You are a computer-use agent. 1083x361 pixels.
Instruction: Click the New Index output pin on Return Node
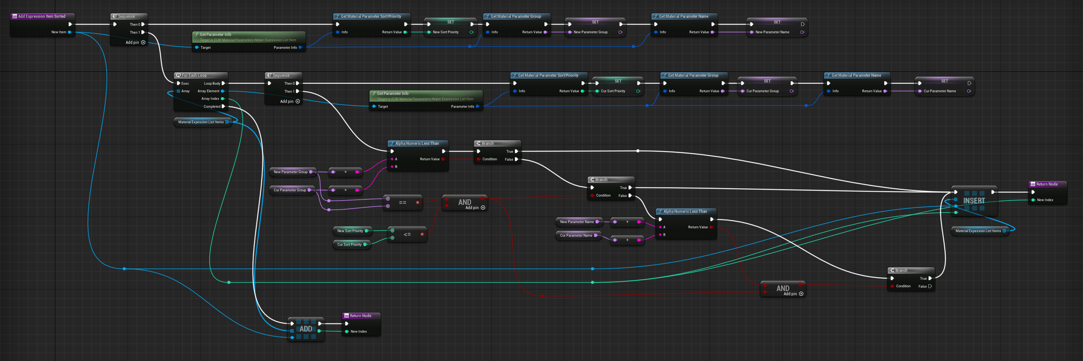click(x=1034, y=200)
